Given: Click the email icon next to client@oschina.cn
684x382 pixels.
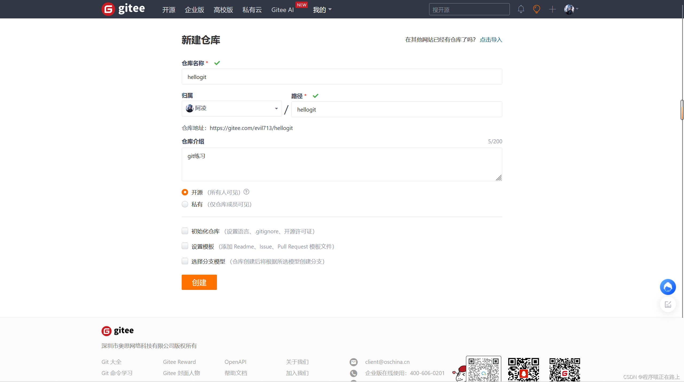Looking at the screenshot, I should pos(353,362).
